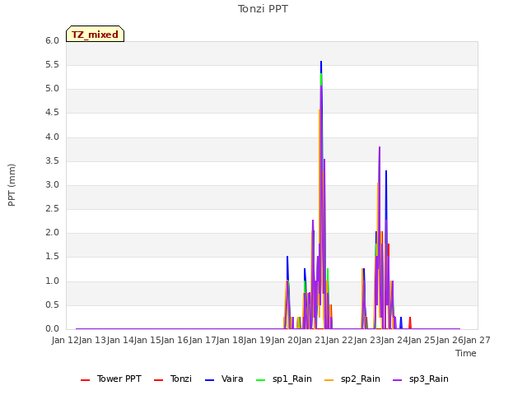This screenshot has width=527, height=395.
Task: Click the 5.0 y-axis tick value
Action: 52,89
